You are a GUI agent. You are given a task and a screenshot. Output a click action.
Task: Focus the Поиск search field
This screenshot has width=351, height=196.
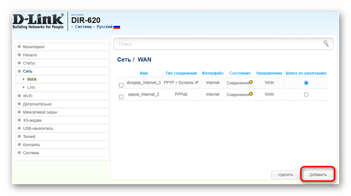point(218,44)
